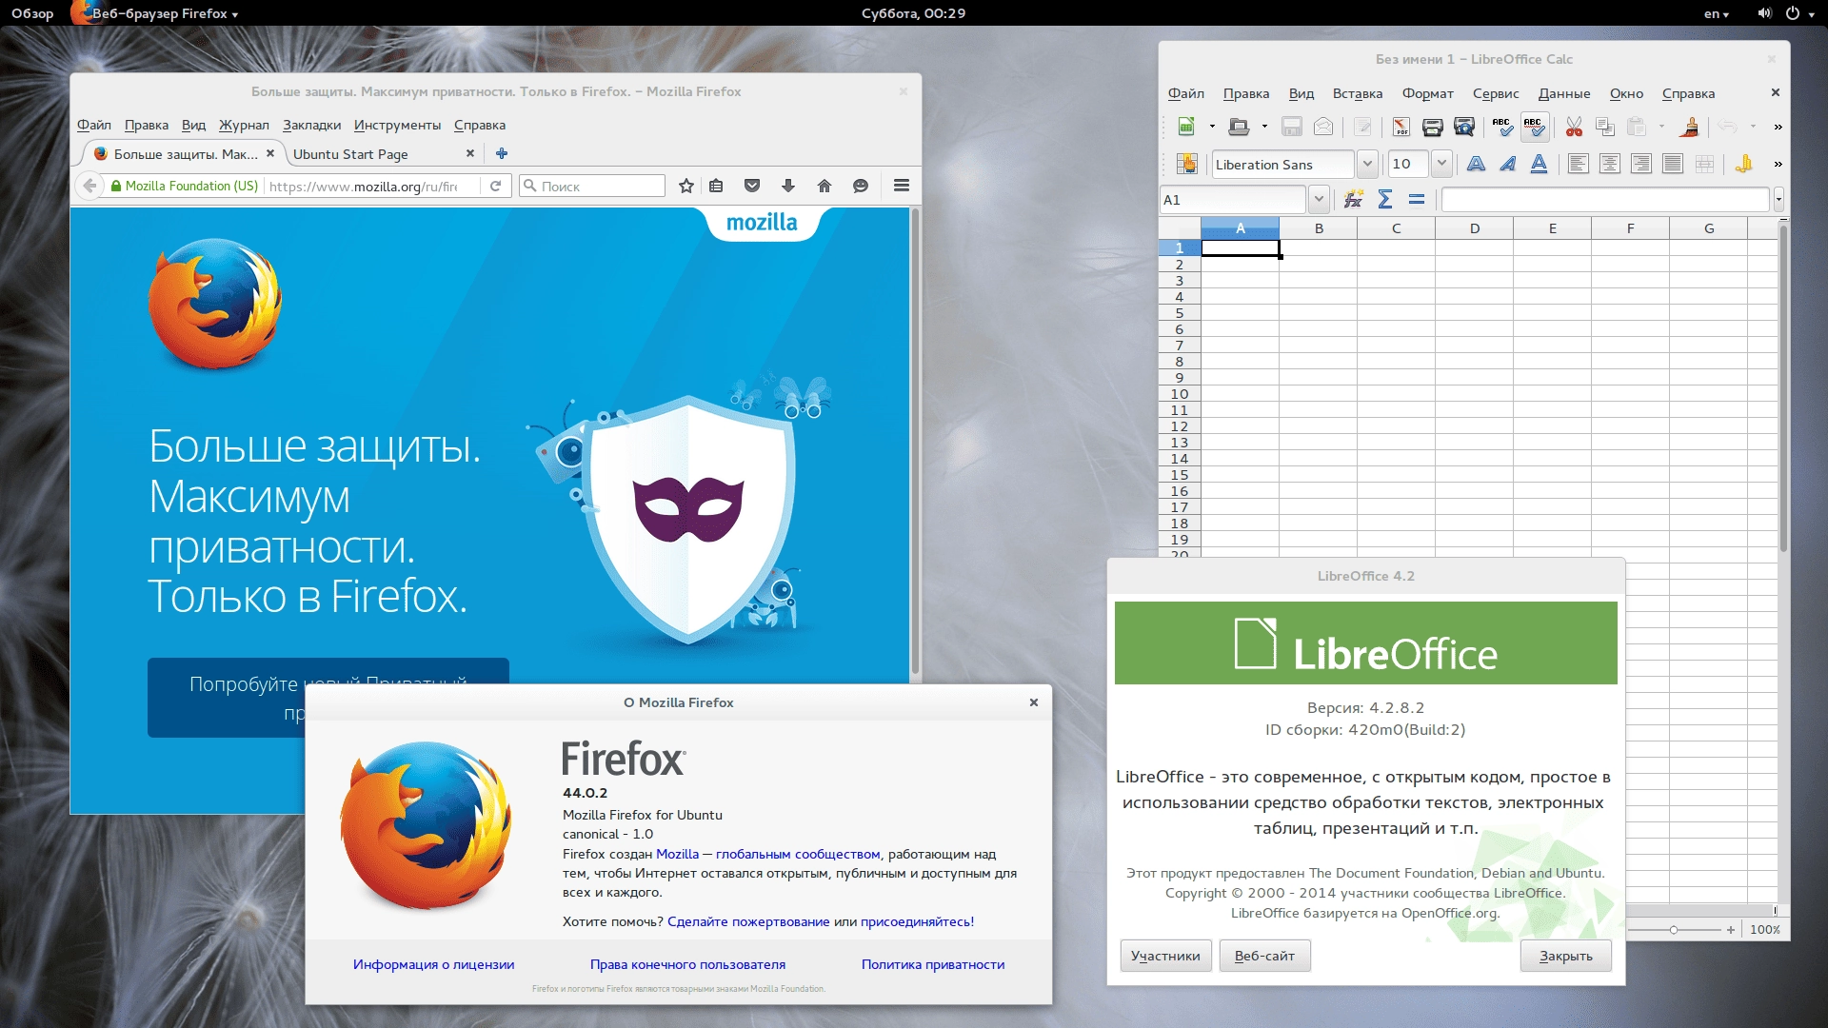Toggle AutoSpellcheck button in Calc toolbar
The height and width of the screenshot is (1028, 1828).
1534,127
